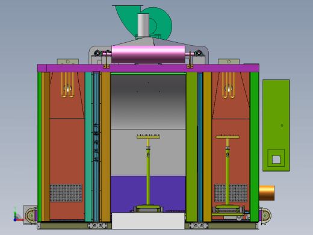Pick the center trolley base under the stand

click(x=148, y=208)
